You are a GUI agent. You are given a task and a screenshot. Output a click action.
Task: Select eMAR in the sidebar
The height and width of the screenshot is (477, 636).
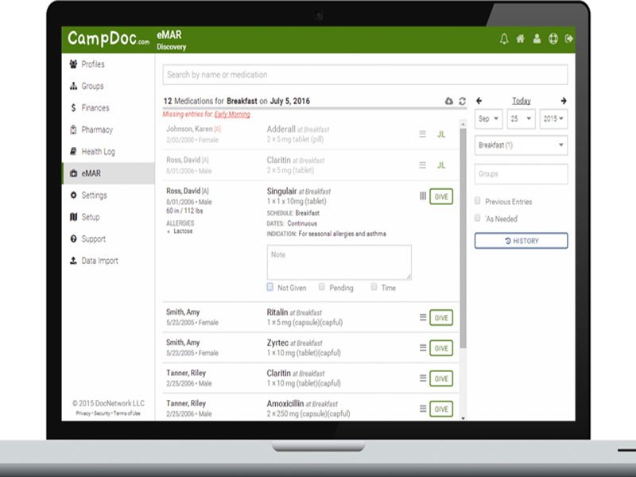coord(108,173)
